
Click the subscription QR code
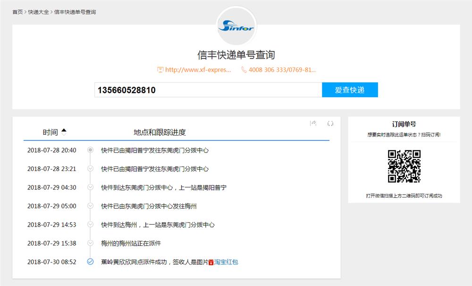coord(404,166)
